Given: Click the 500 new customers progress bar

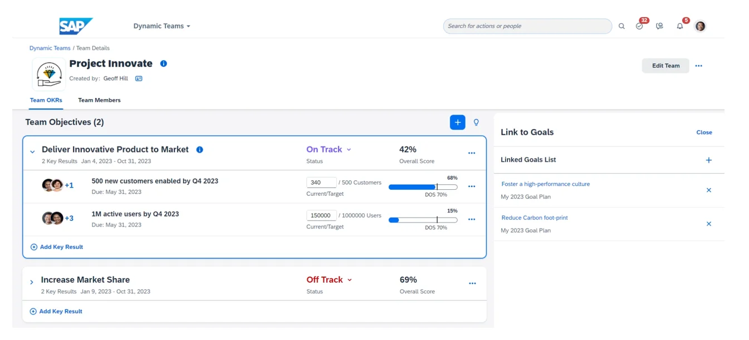Looking at the screenshot, I should [x=423, y=187].
